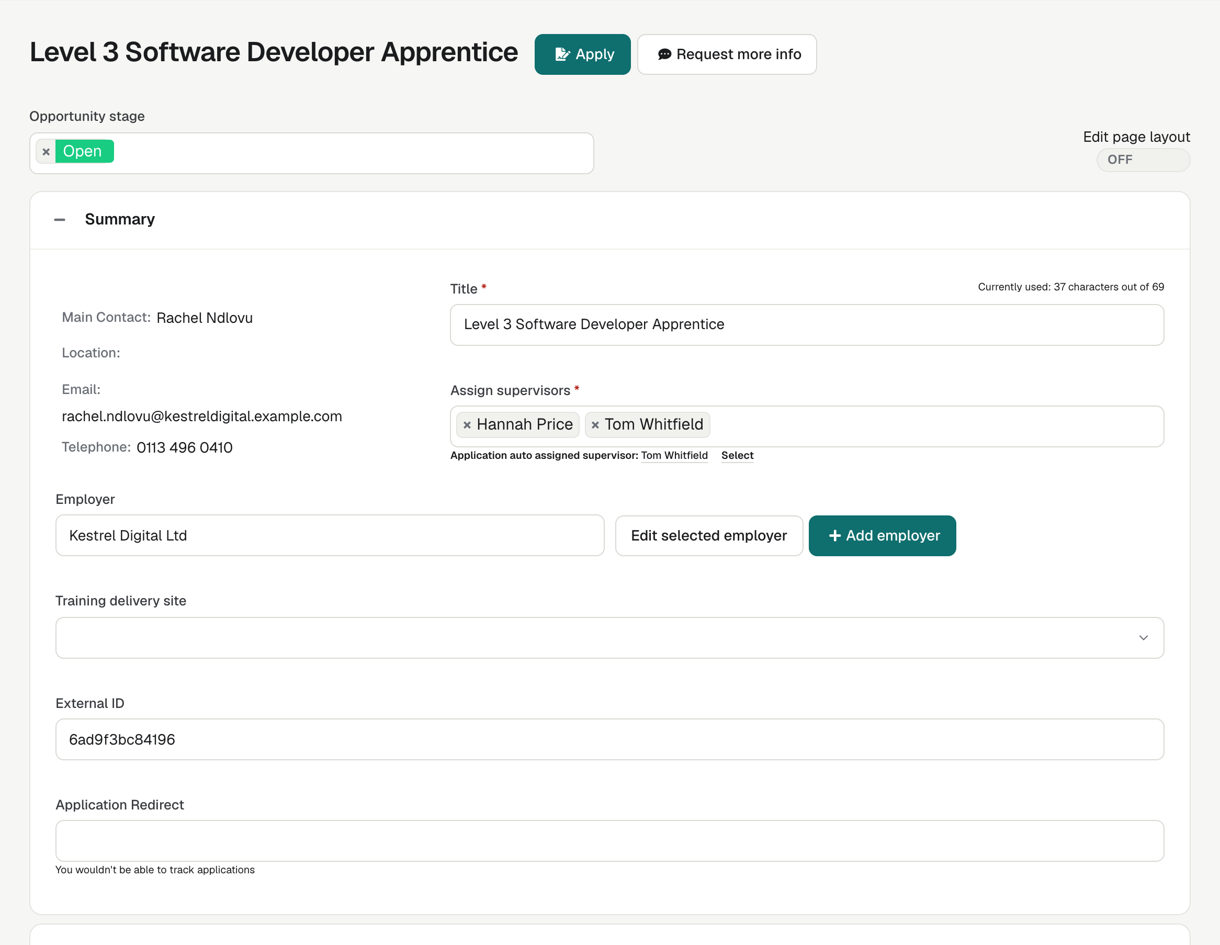Click the Summary section heading
The image size is (1220, 945).
(120, 219)
